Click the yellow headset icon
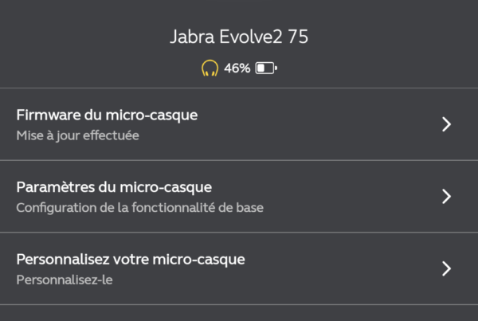Image resolution: width=478 pixels, height=321 pixels. point(210,68)
